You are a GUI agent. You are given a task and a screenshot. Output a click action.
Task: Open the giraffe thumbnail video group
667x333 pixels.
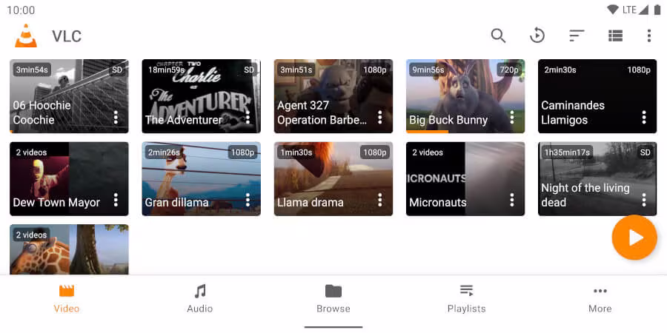(x=69, y=250)
